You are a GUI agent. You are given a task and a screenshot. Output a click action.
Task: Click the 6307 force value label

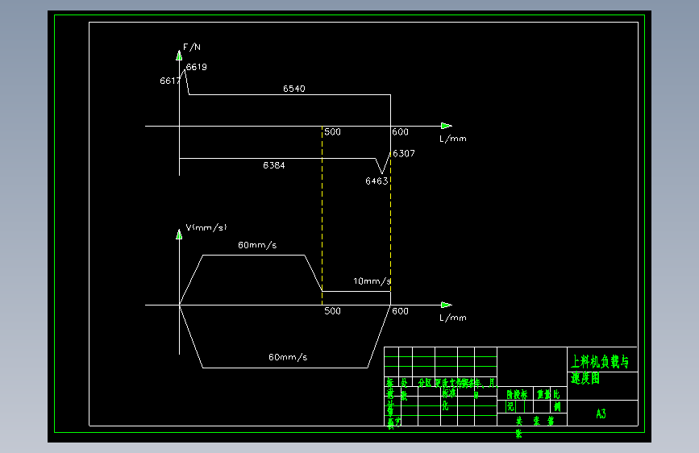tap(404, 153)
